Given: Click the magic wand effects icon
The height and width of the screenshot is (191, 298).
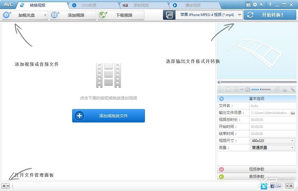Looking at the screenshot, I should click(x=292, y=90).
